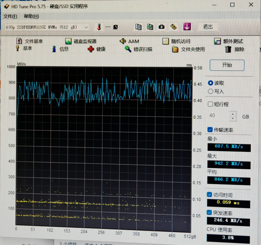Click the 246.4 MB/s burst rate value
The image size is (261, 245).
click(x=228, y=221)
